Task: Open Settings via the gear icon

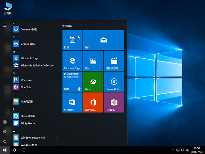Action: point(5,132)
